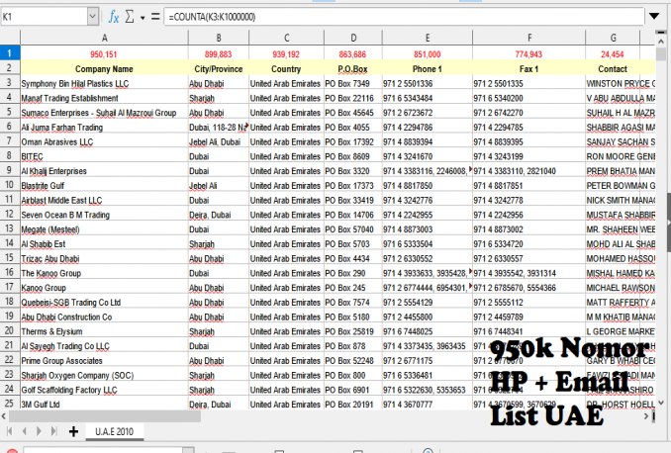
Task: Open the Function Wizard (fx) icon
Action: click(114, 17)
